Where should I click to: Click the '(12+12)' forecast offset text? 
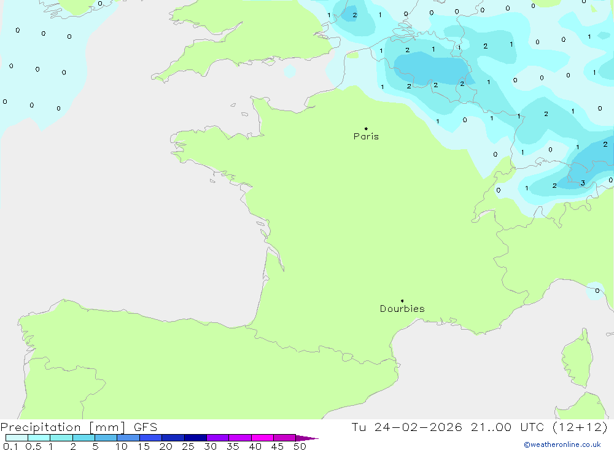580,427
